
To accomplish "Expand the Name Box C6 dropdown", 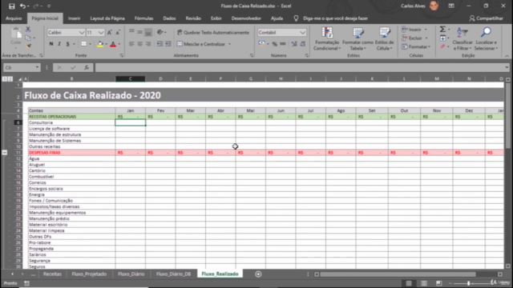I will [x=37, y=67].
